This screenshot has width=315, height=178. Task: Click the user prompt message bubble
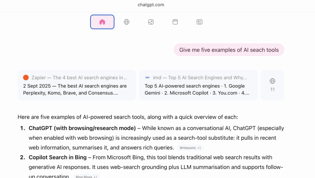click(229, 50)
